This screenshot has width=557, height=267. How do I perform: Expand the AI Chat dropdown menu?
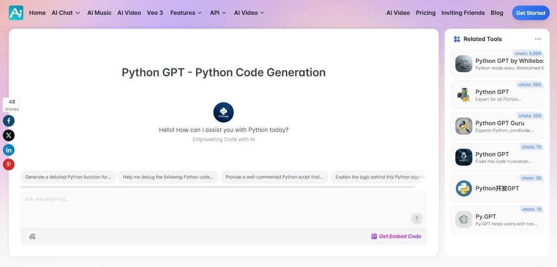(66, 13)
